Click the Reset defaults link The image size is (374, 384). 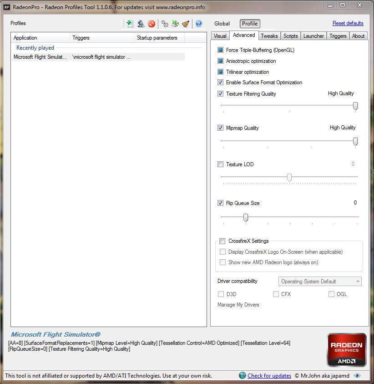348,23
